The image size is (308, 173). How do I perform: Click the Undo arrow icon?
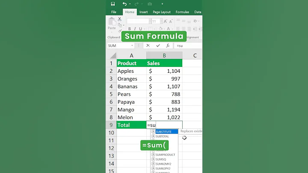[124, 4]
